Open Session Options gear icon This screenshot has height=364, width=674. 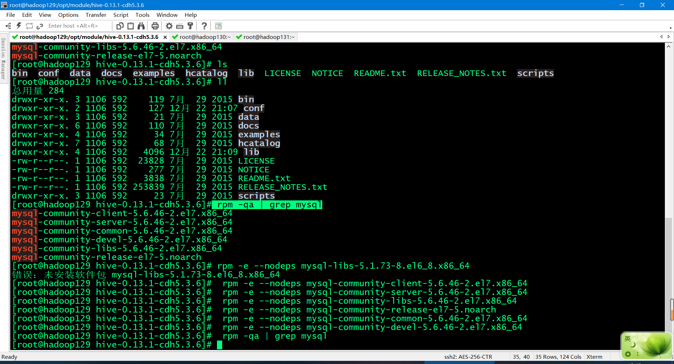point(169,26)
